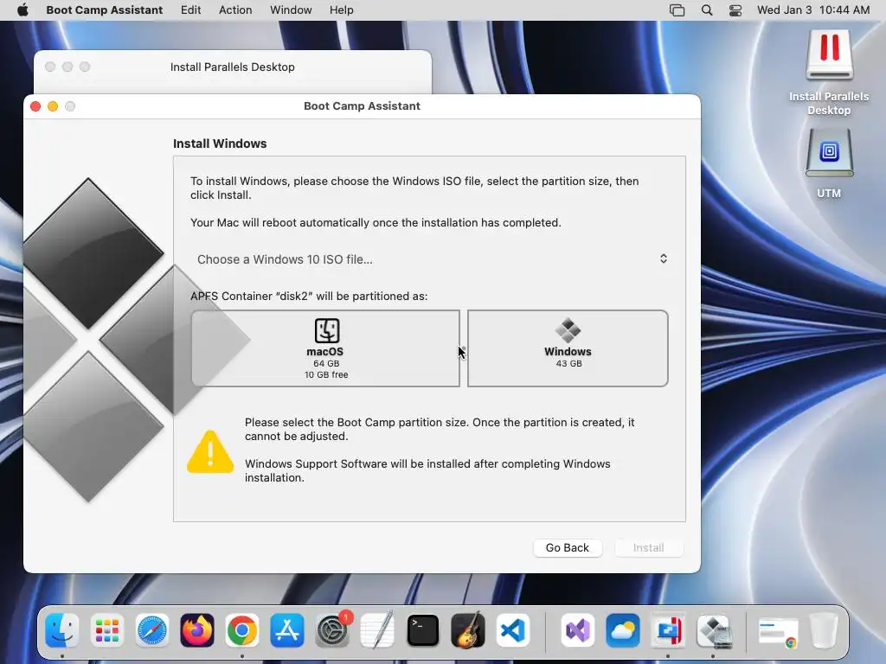Click the APFS Container disk2 label
The height and width of the screenshot is (664, 886).
pos(309,296)
